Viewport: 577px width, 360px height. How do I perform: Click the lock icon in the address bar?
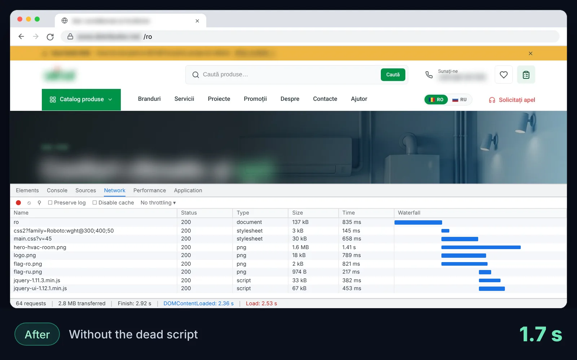point(70,36)
